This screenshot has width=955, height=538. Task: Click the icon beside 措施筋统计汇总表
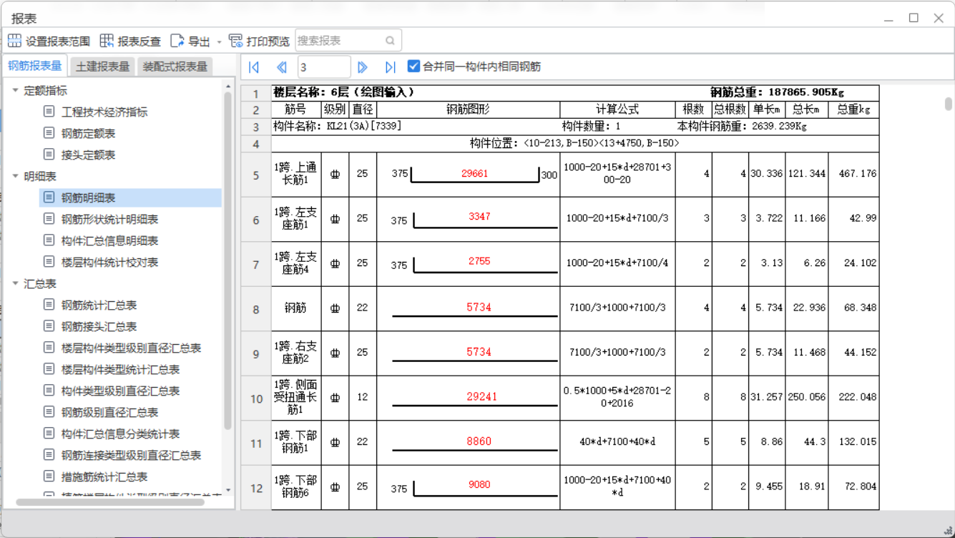(x=49, y=476)
